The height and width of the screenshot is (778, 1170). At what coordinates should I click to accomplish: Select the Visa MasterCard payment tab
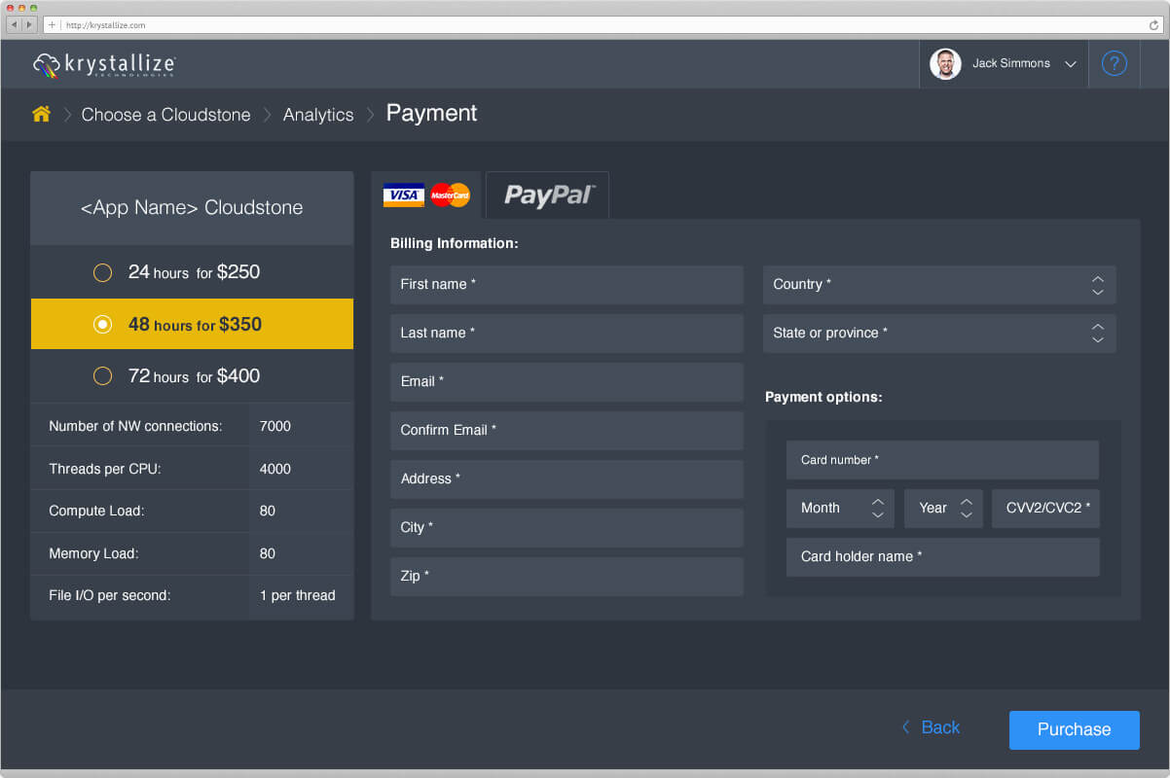[426, 195]
